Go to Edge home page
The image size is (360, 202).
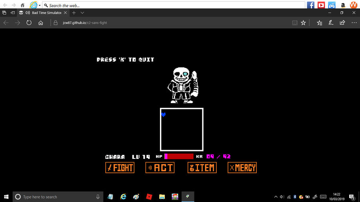click(41, 23)
